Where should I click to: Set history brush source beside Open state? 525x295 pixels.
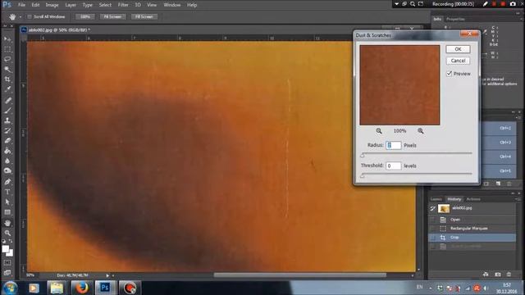tap(432, 220)
